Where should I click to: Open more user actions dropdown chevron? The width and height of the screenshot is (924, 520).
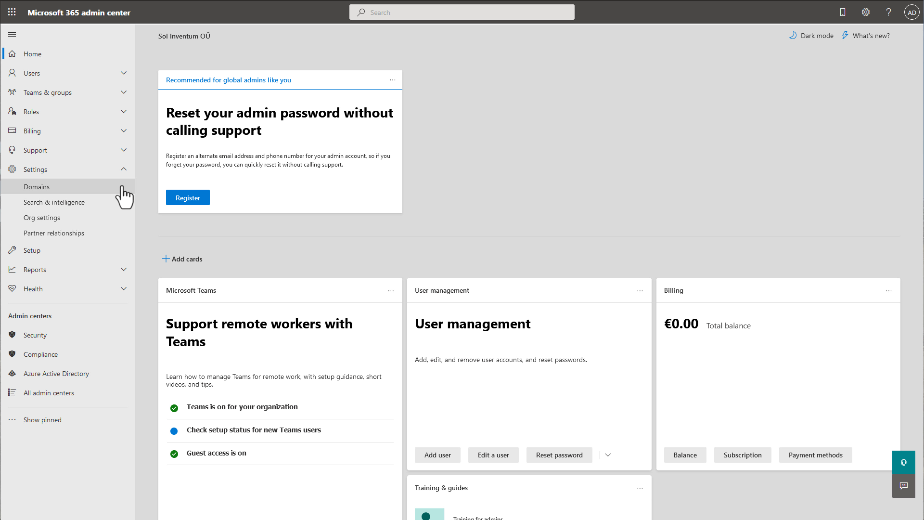pos(608,455)
